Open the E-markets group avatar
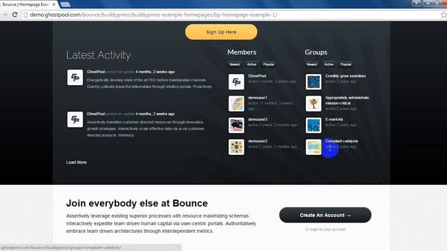The image size is (447, 251). [x=314, y=125]
